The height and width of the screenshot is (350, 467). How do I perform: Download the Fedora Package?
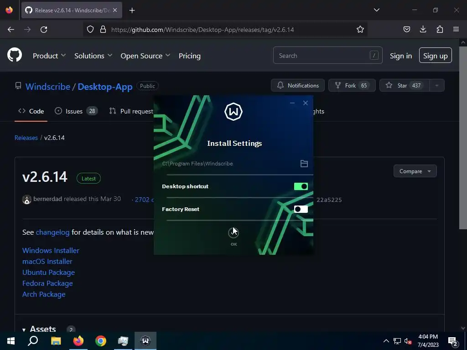click(47, 283)
